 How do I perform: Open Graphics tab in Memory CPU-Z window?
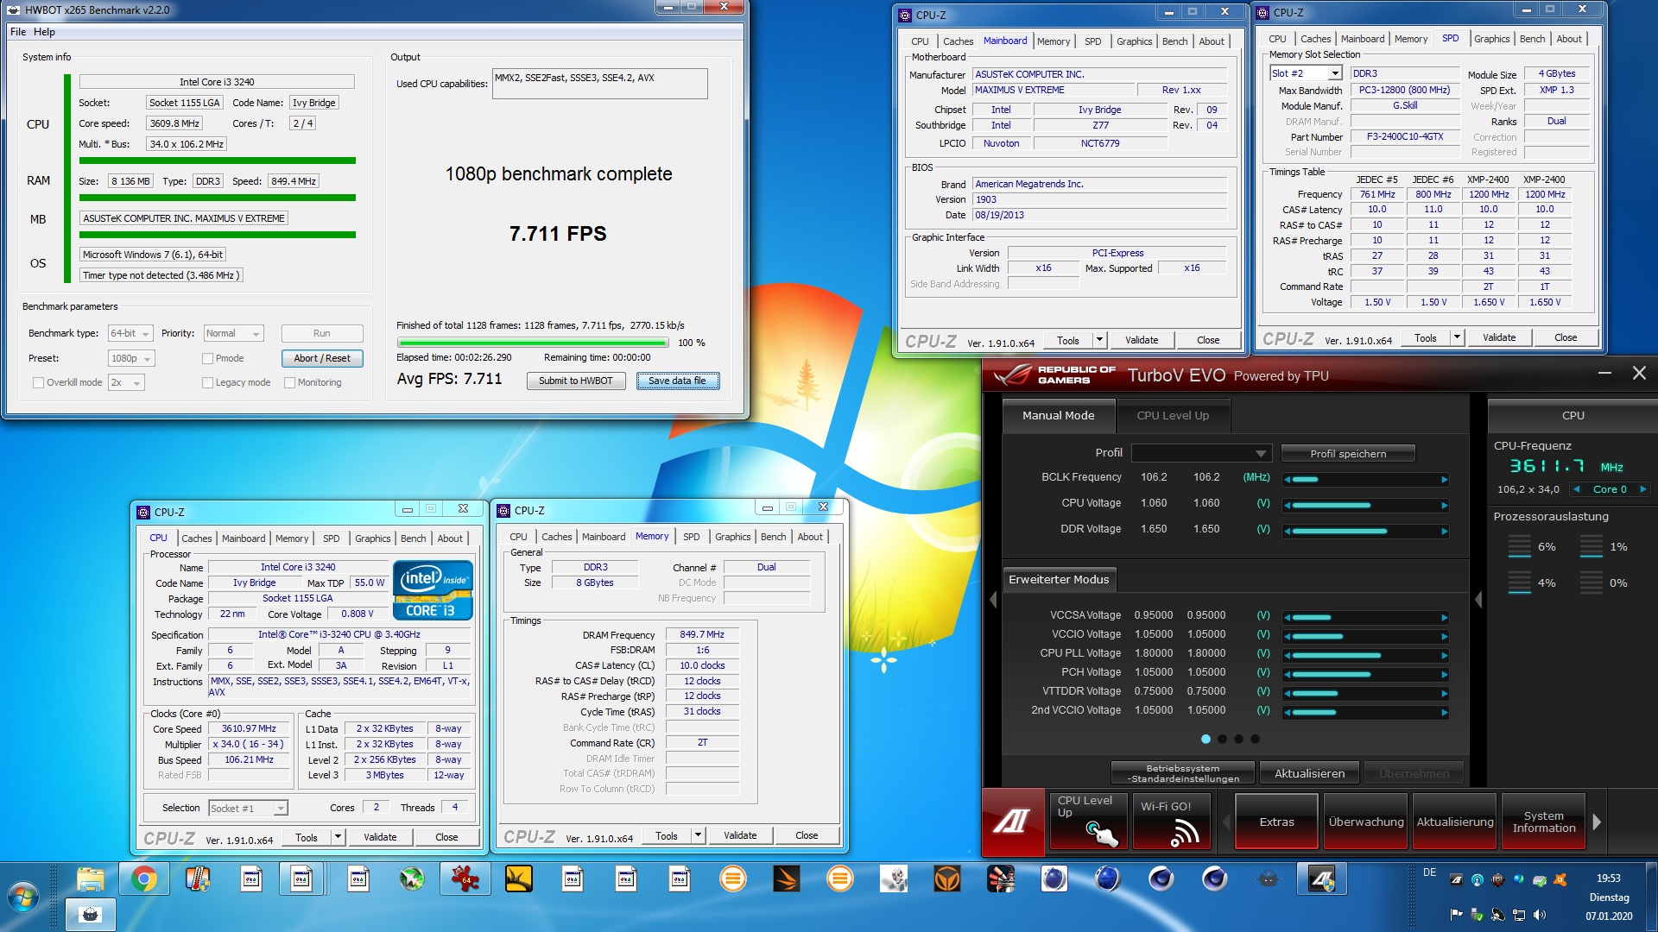pyautogui.click(x=732, y=536)
